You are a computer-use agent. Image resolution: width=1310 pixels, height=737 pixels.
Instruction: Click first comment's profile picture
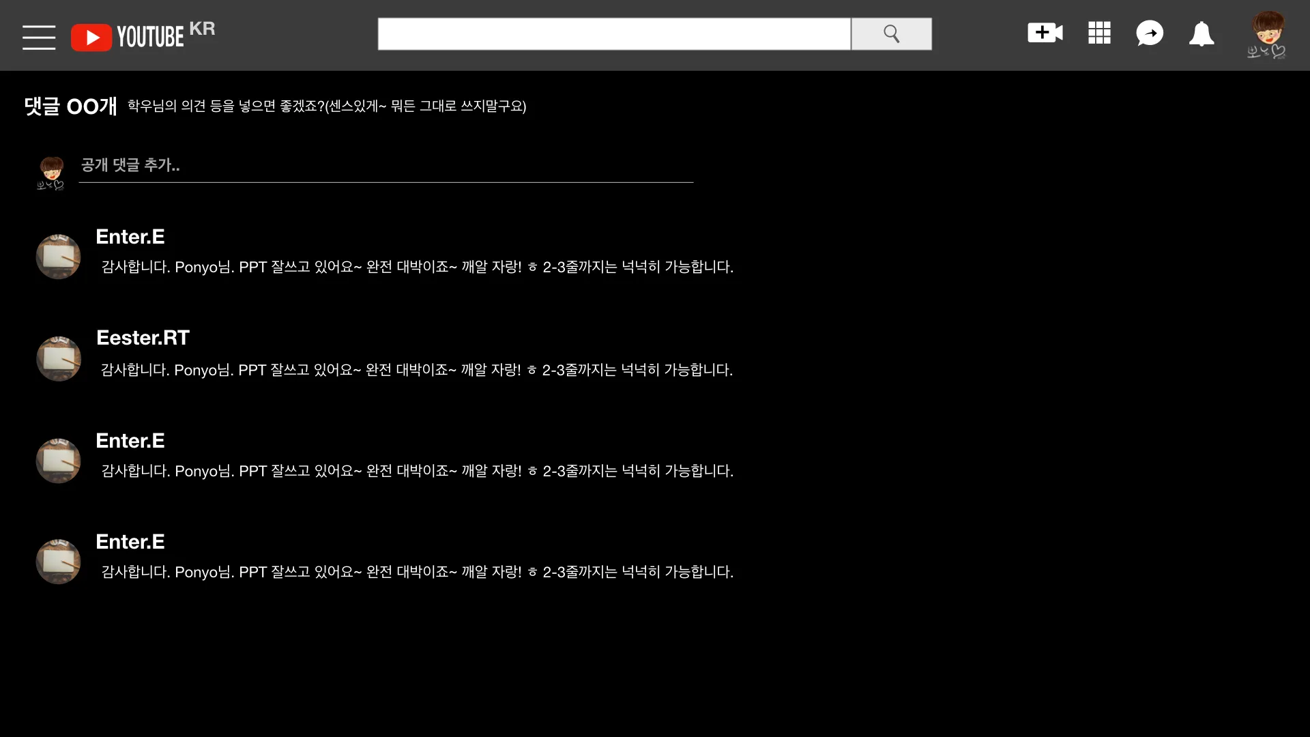[58, 257]
